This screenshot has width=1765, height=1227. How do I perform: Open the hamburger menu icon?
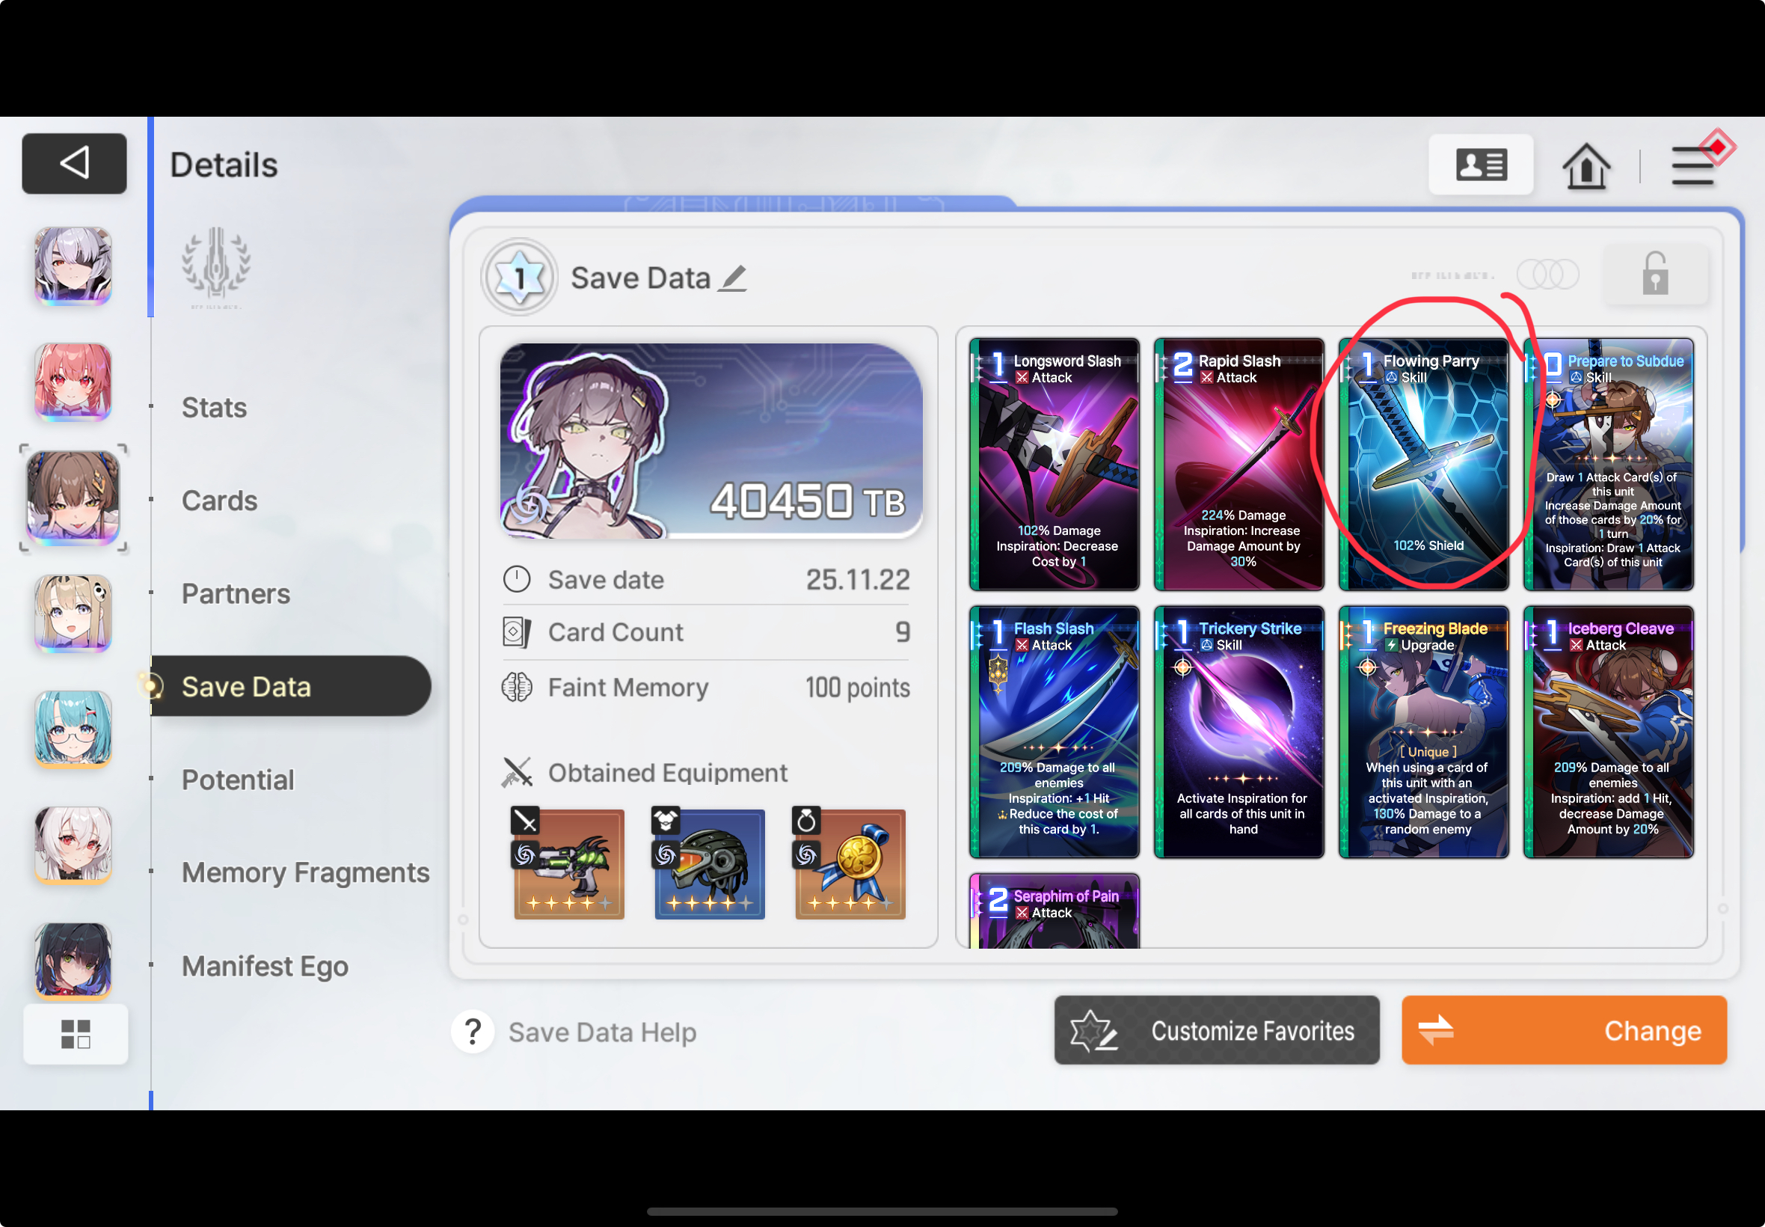[x=1692, y=165]
